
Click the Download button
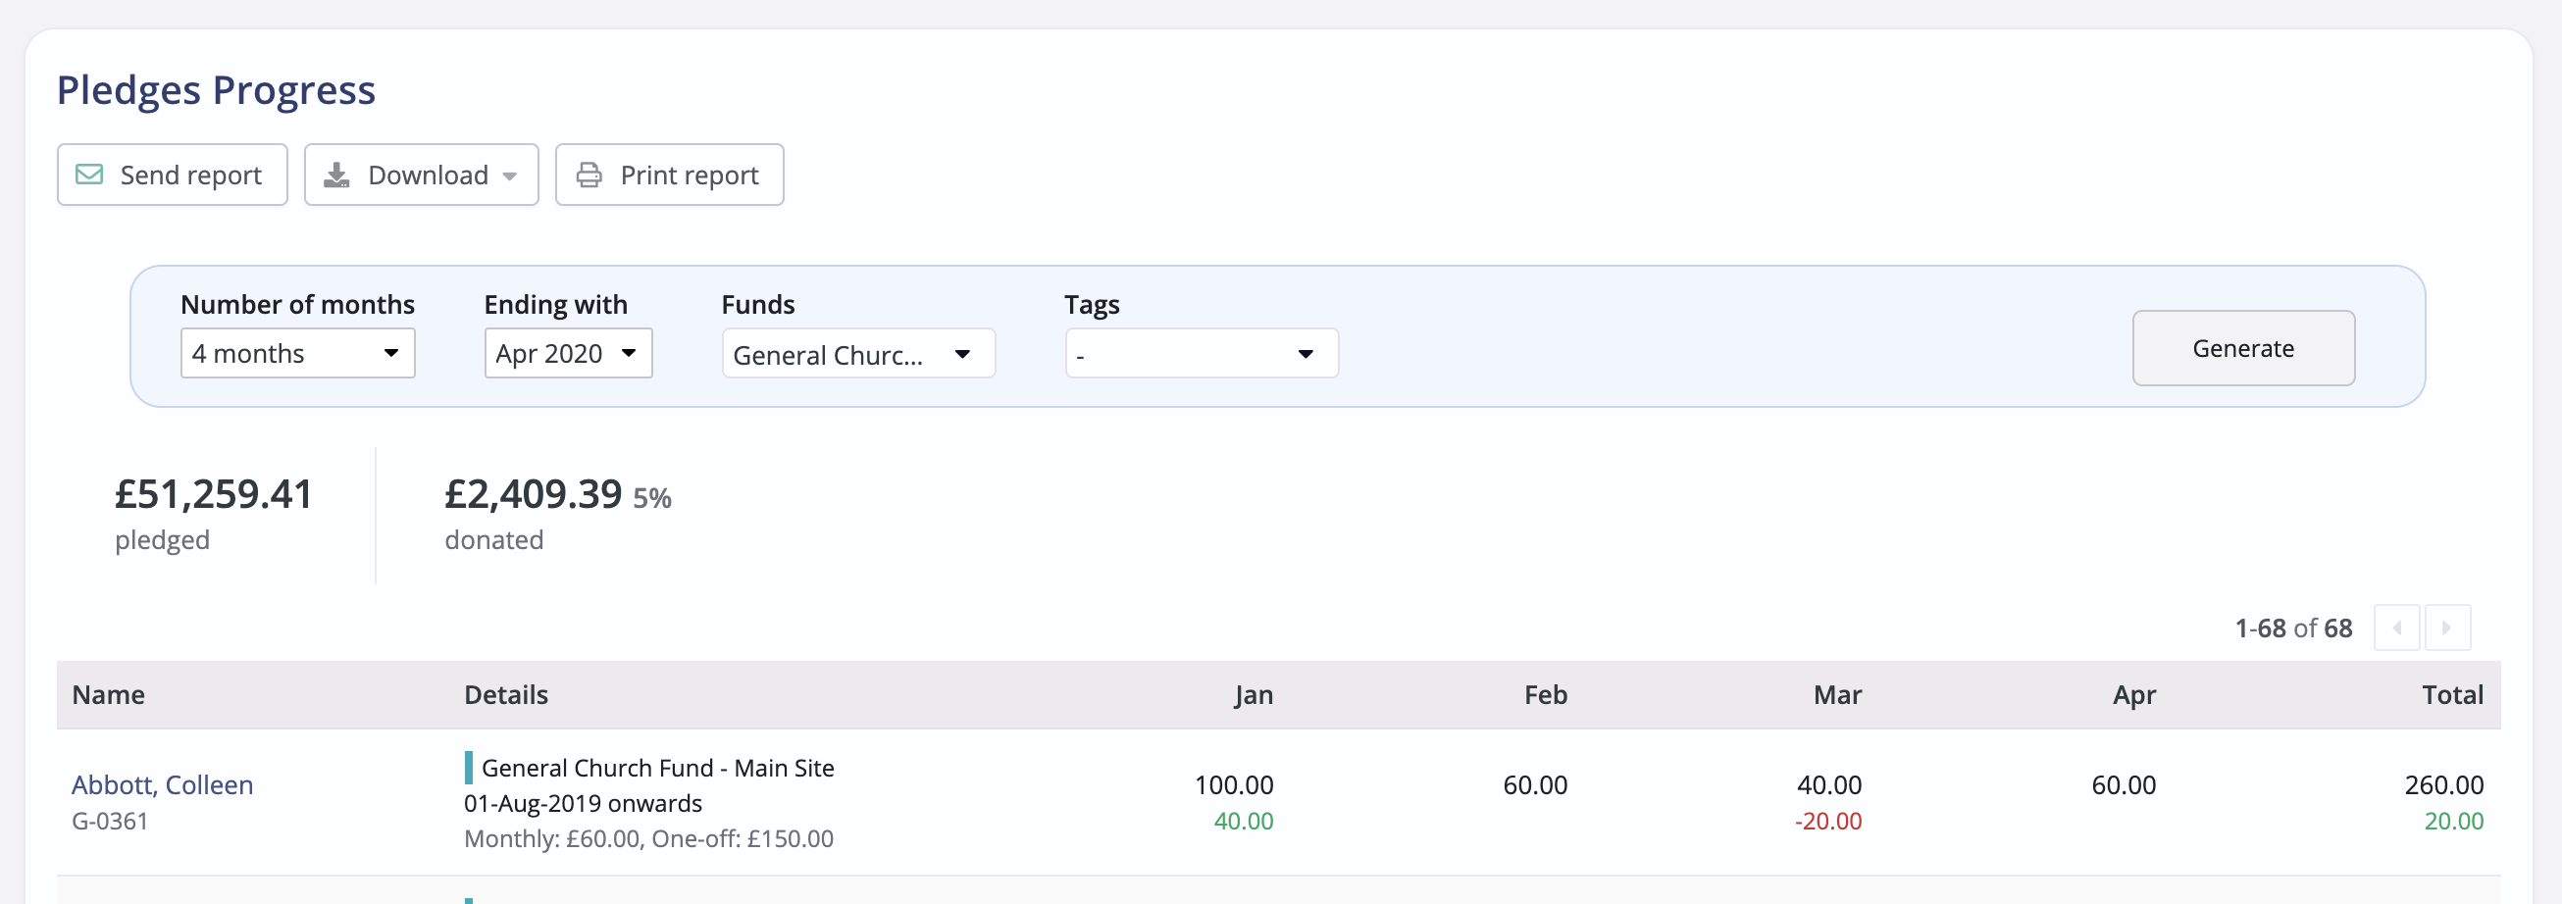pos(420,175)
